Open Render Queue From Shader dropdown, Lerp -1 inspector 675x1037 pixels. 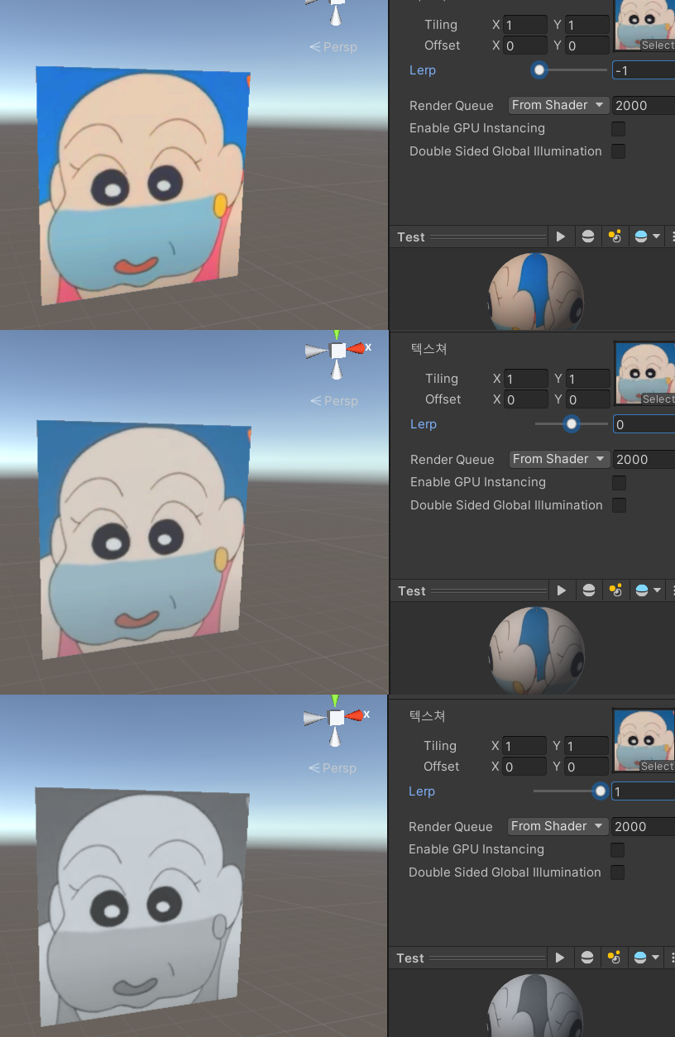tap(558, 105)
